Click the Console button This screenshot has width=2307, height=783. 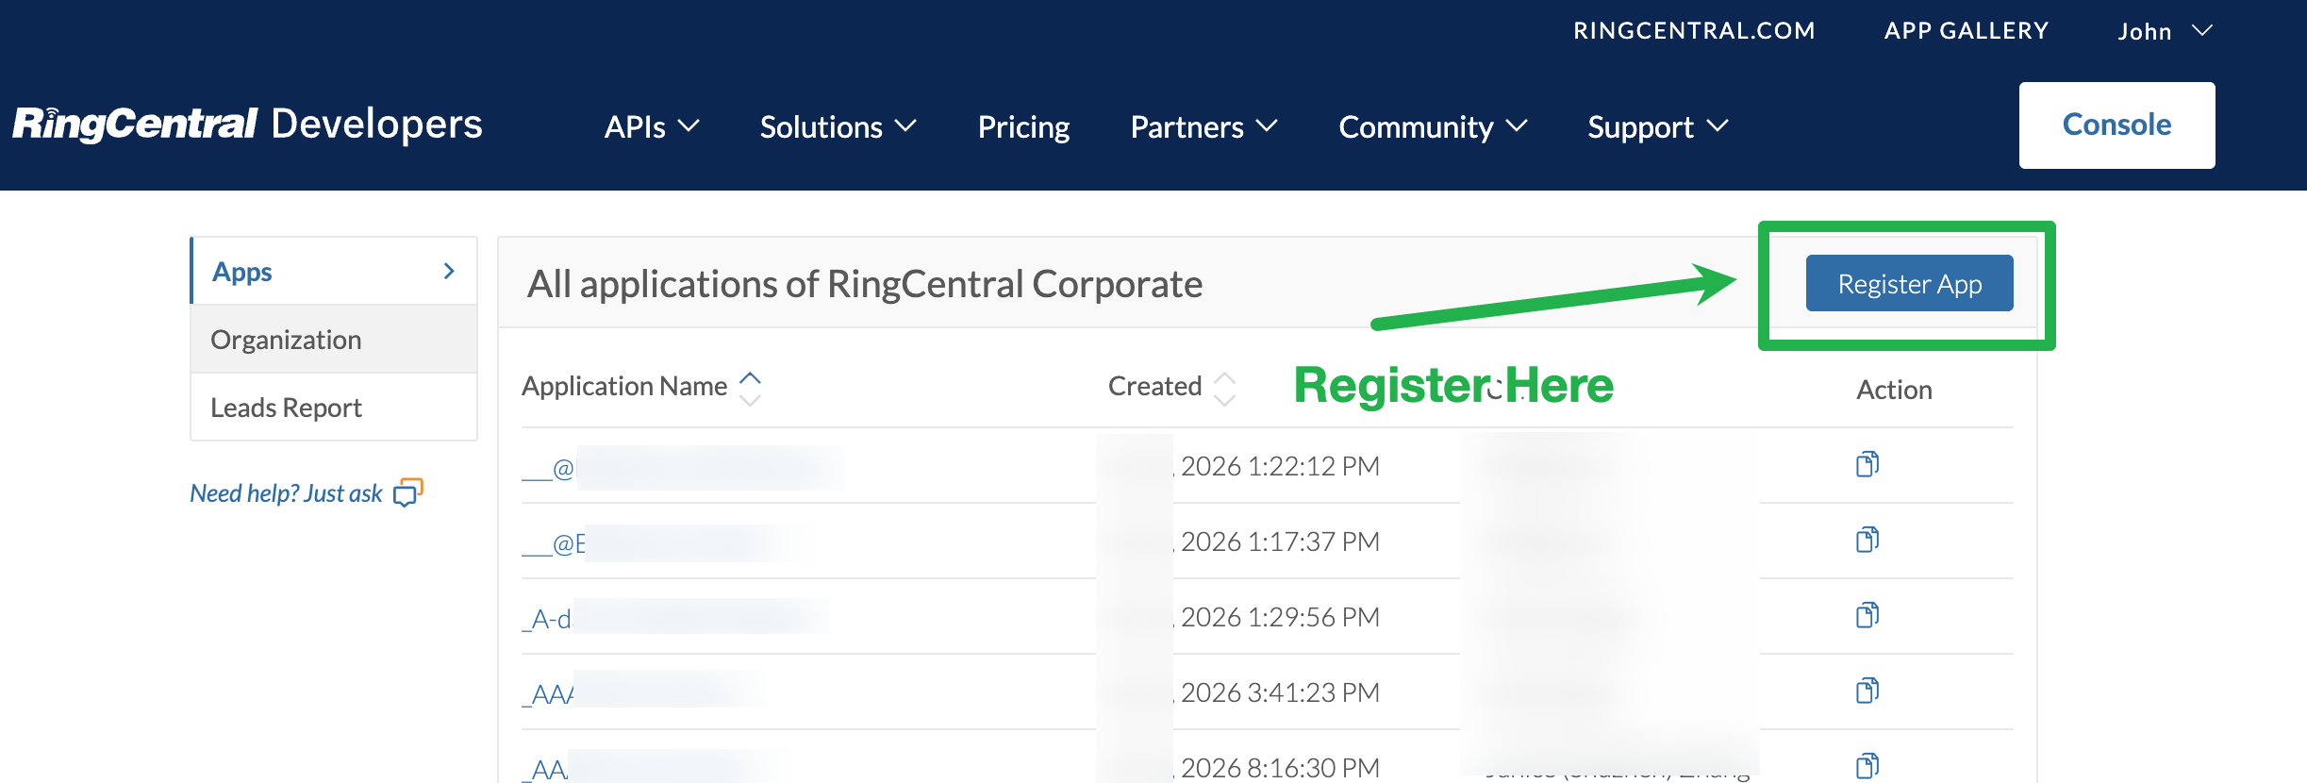click(2116, 125)
